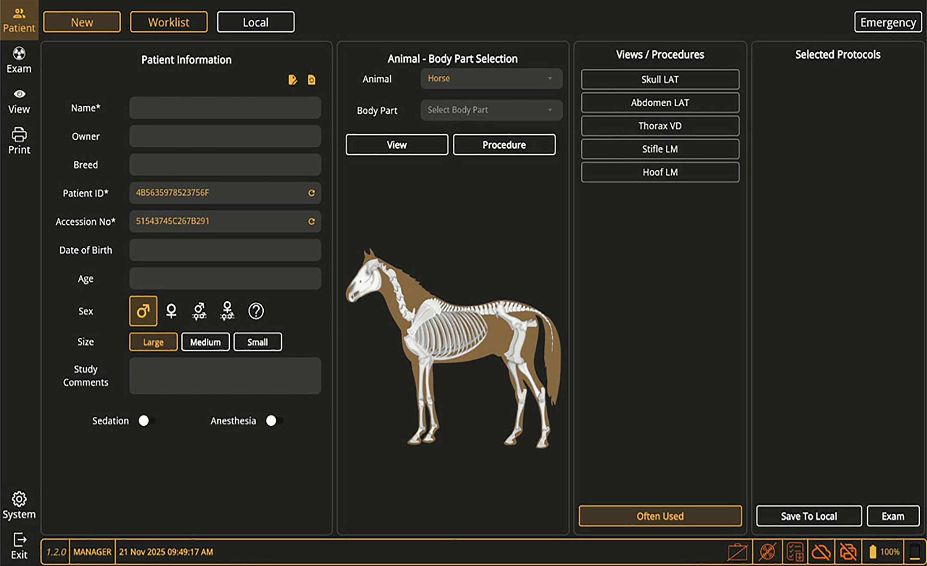Click the crossed-out cloud status icon
The image size is (927, 566).
point(821,552)
